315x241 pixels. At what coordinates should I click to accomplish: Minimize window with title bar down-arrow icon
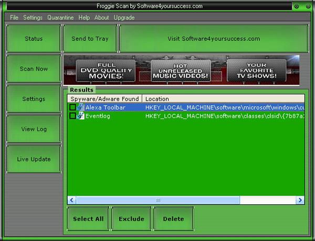[297, 6]
